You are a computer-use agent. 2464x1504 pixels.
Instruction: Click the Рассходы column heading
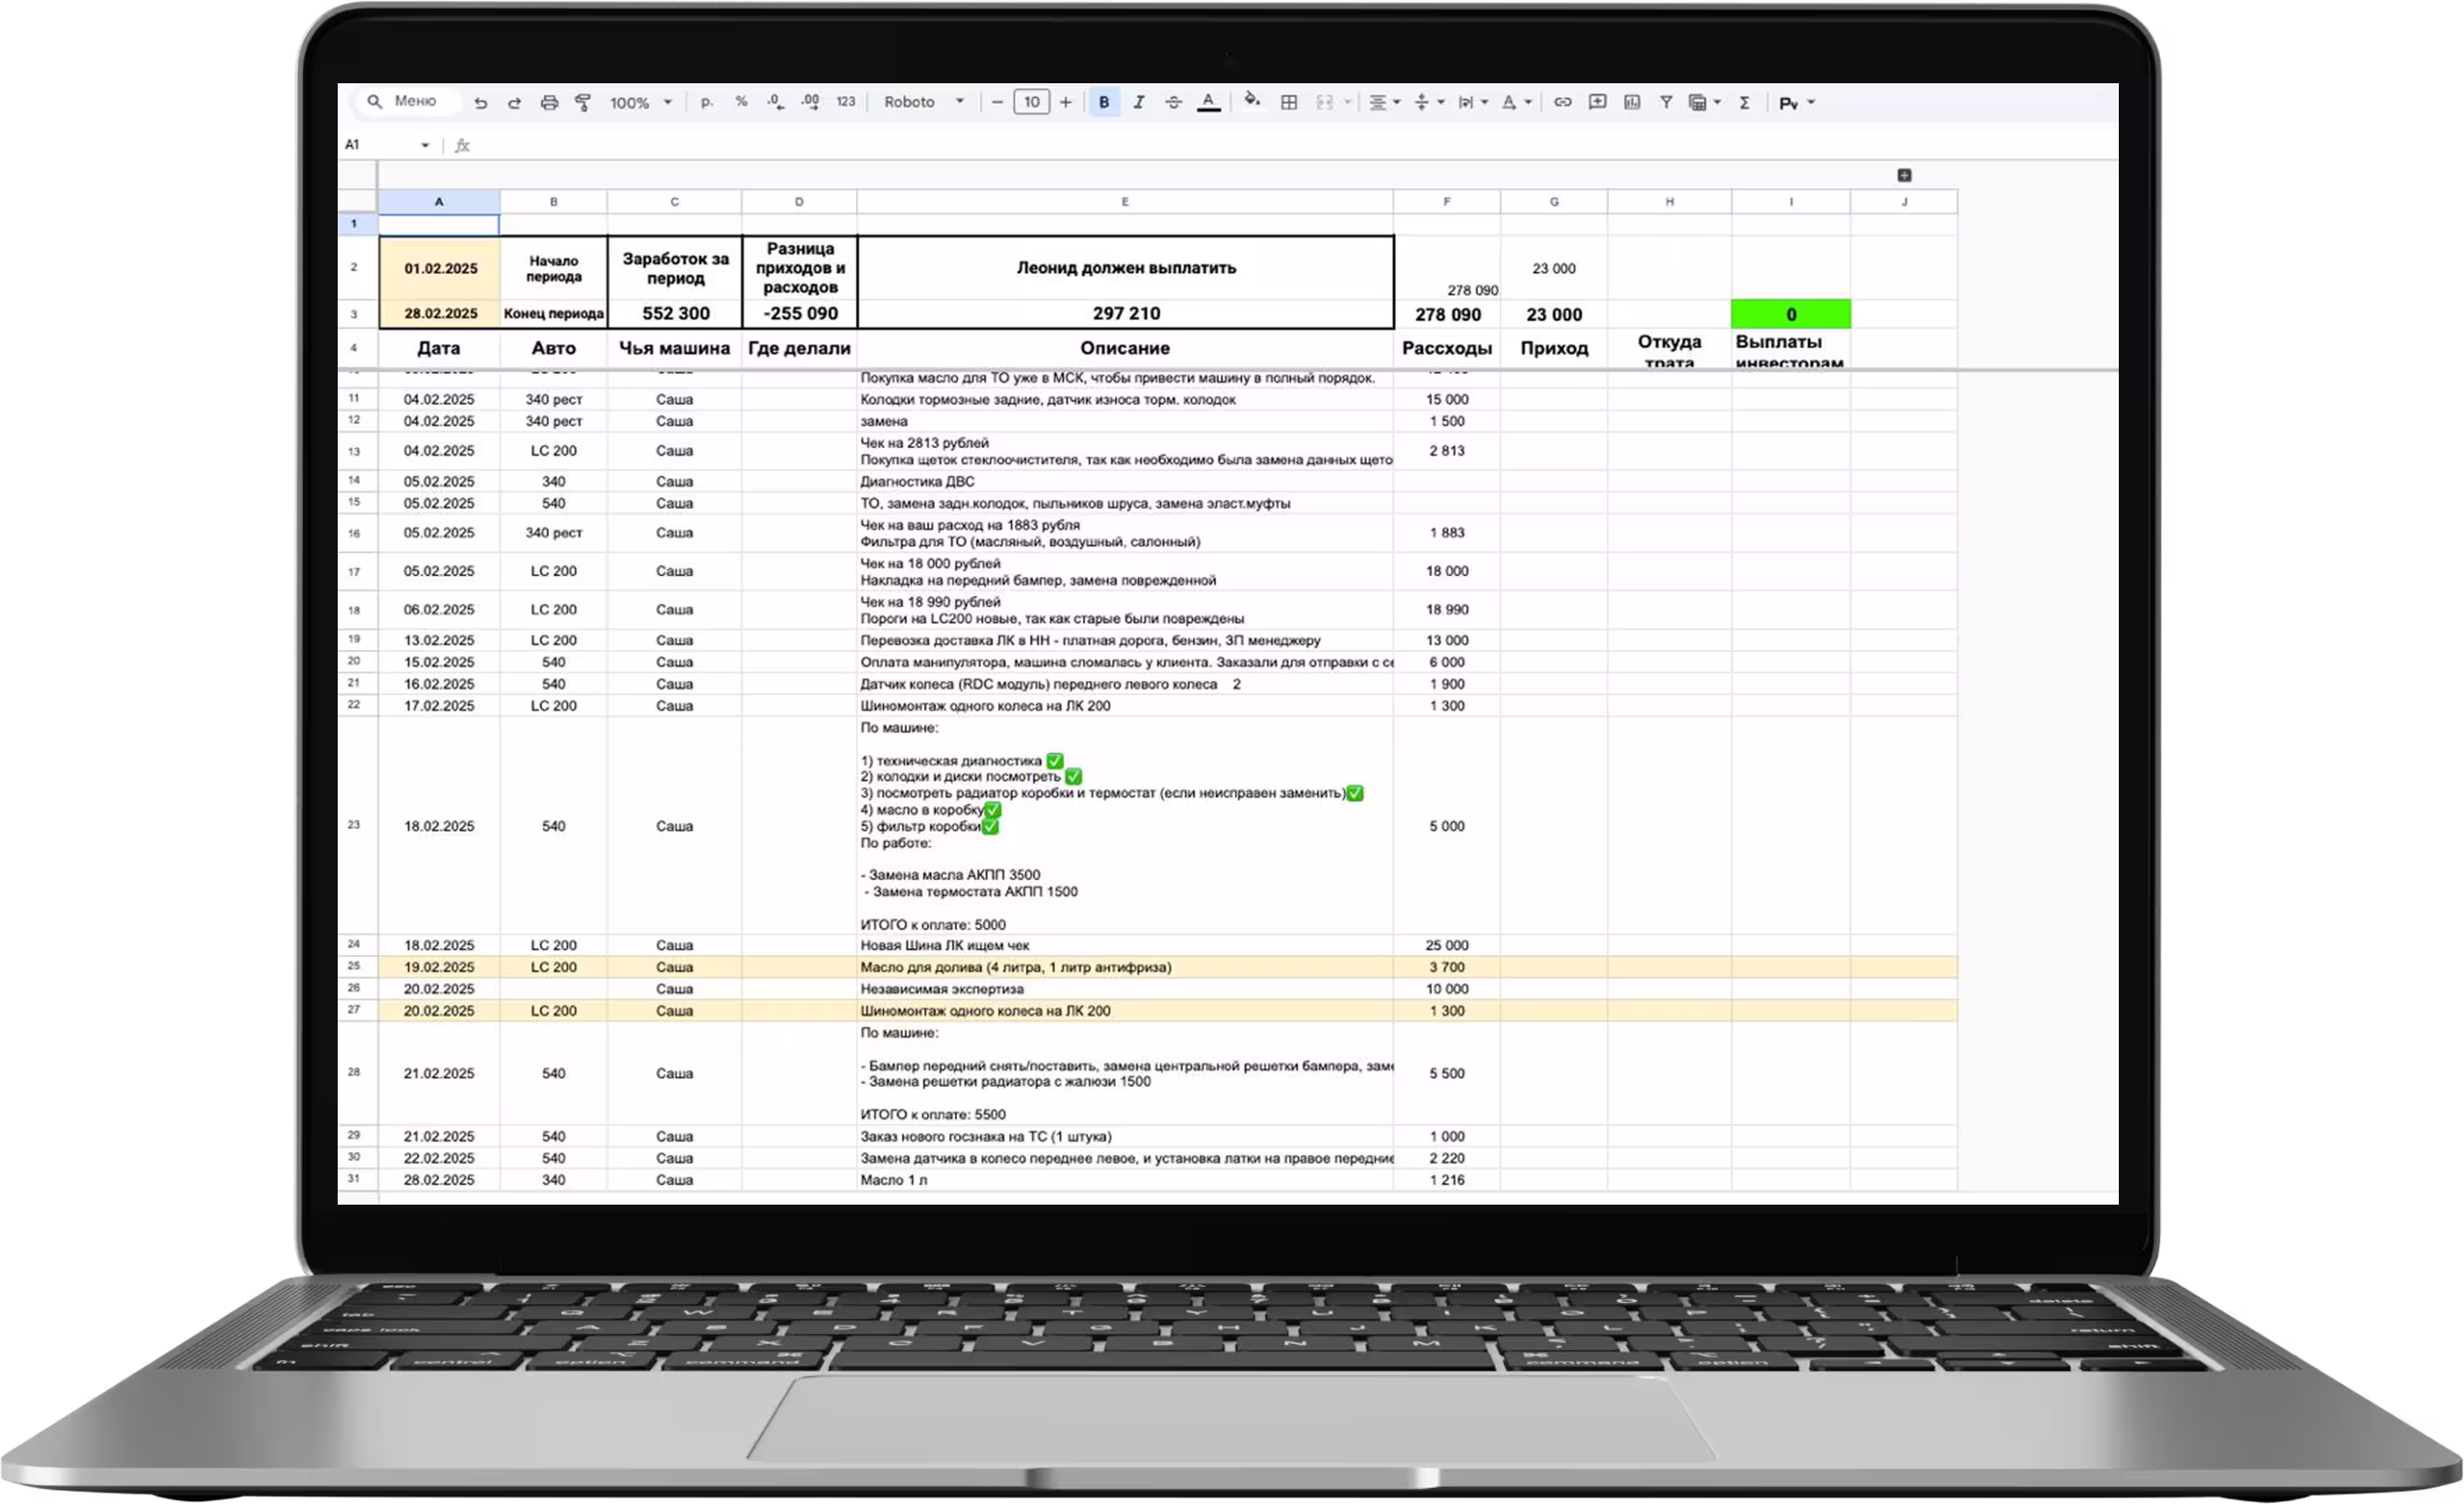point(1447,348)
